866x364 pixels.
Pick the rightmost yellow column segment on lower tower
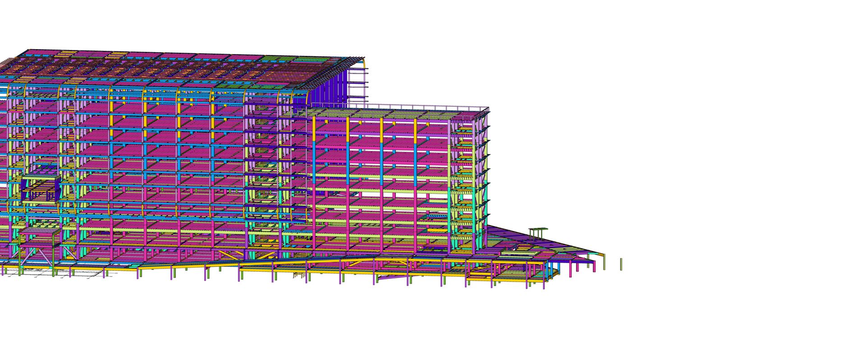pos(415,132)
